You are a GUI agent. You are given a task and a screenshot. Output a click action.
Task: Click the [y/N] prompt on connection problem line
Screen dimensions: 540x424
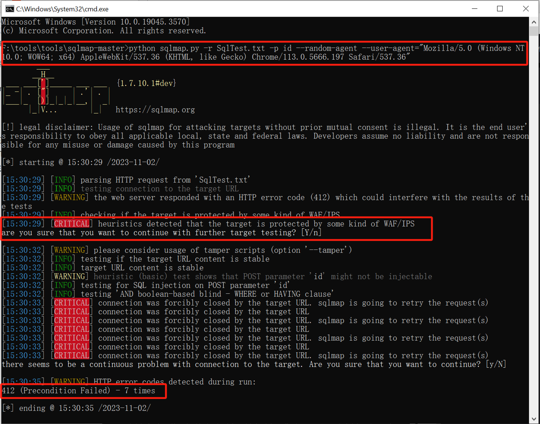(496, 364)
